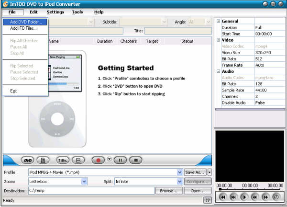Screen dimensions: 287x207
Task: Click the Title text field
Action: pos(178,31)
